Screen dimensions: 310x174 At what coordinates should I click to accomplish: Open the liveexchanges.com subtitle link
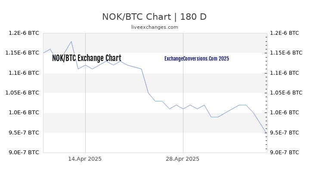tap(155, 27)
